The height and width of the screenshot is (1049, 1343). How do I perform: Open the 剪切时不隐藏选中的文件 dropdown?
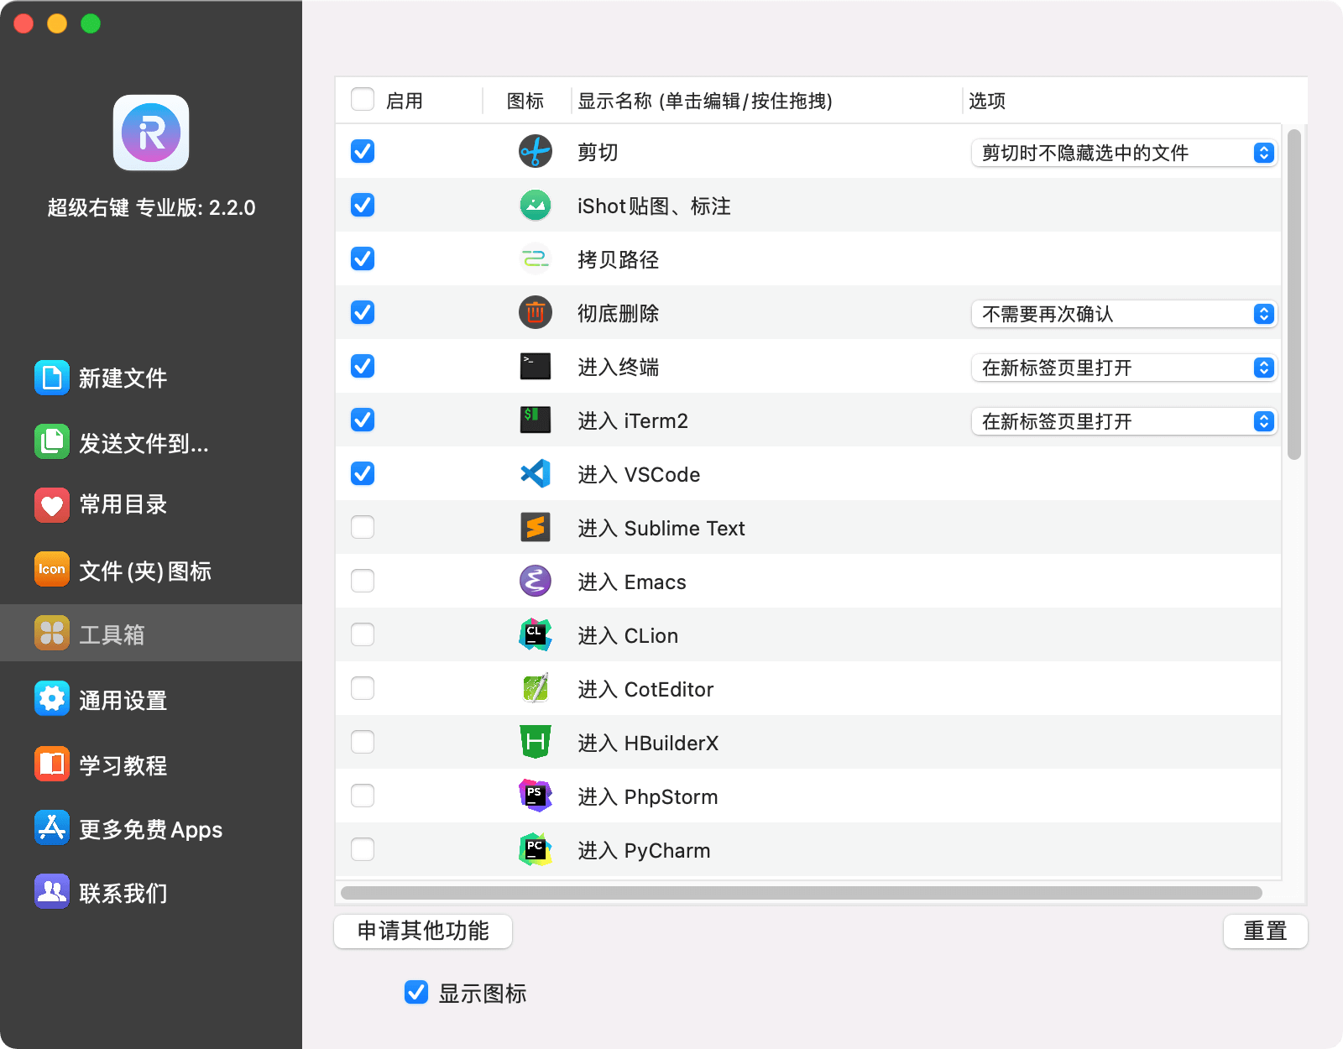click(x=1124, y=153)
